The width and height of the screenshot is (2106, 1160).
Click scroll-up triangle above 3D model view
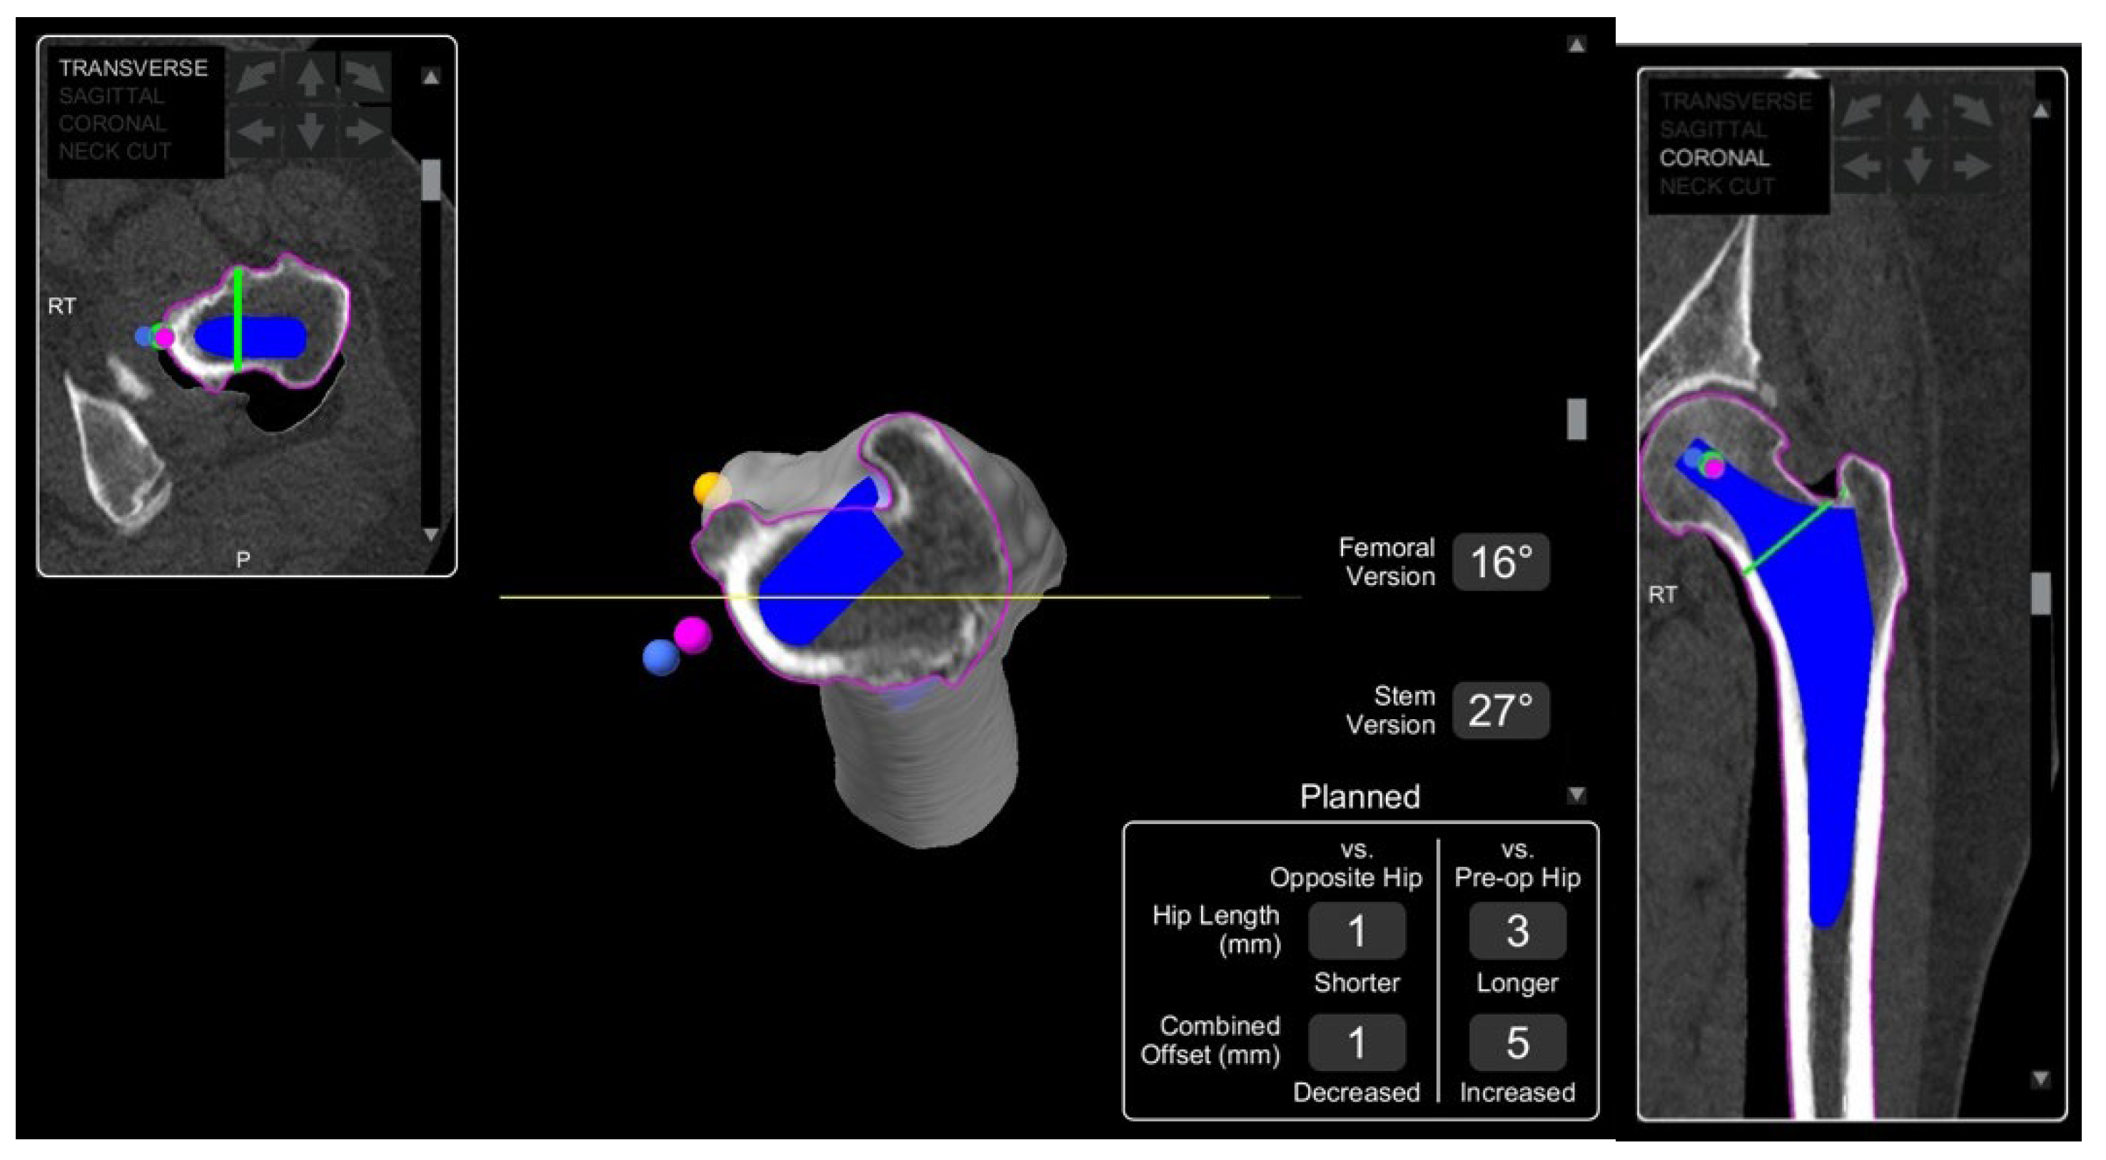(x=1576, y=45)
